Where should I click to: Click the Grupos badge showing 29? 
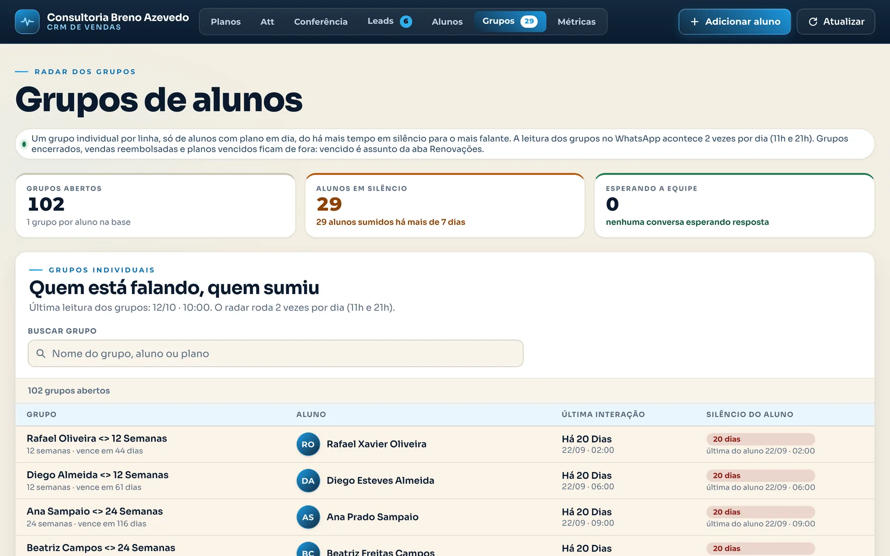(529, 21)
